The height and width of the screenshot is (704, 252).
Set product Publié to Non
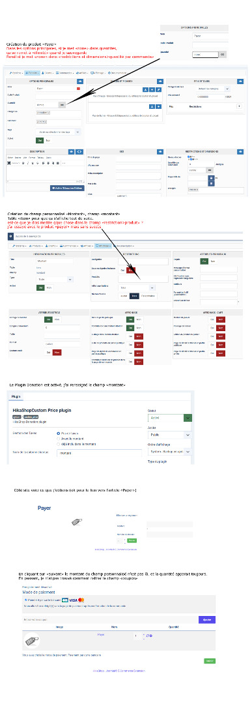[48, 140]
